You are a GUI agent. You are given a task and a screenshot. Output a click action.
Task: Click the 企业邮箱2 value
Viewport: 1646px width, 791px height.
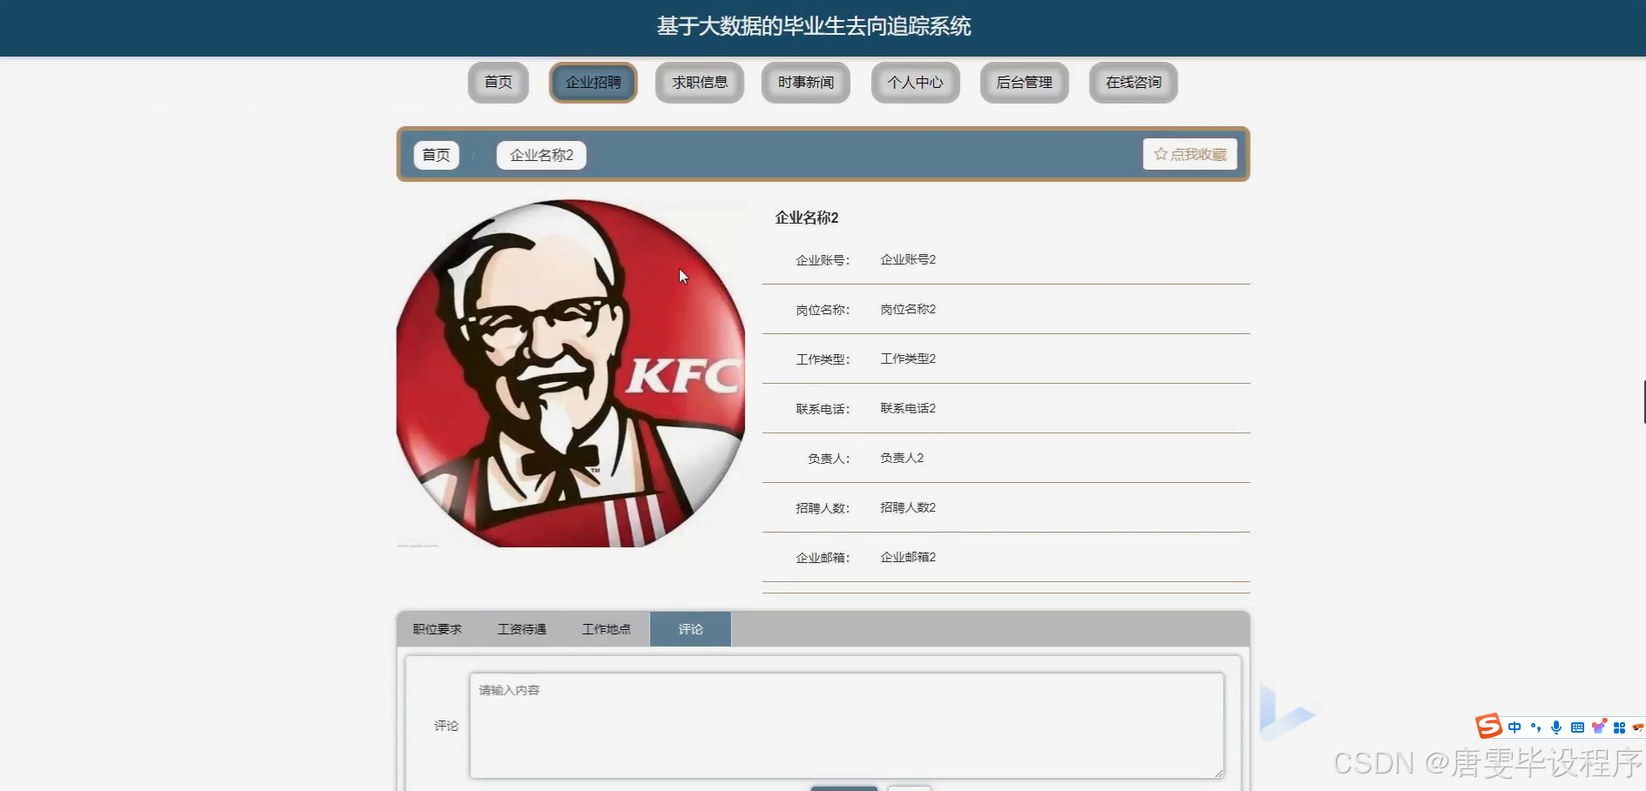[908, 557]
